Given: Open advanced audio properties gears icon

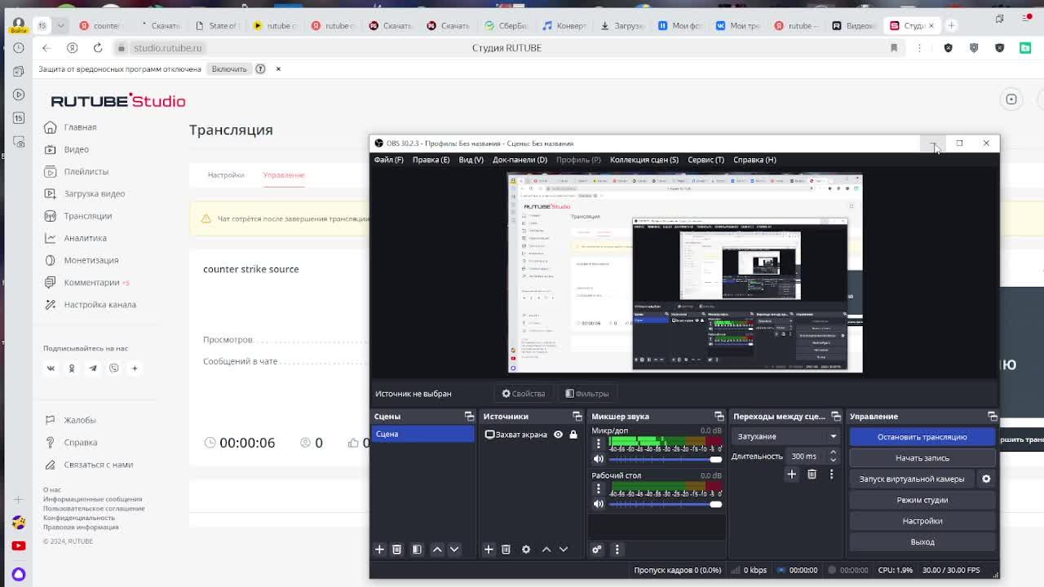Looking at the screenshot, I should [596, 549].
